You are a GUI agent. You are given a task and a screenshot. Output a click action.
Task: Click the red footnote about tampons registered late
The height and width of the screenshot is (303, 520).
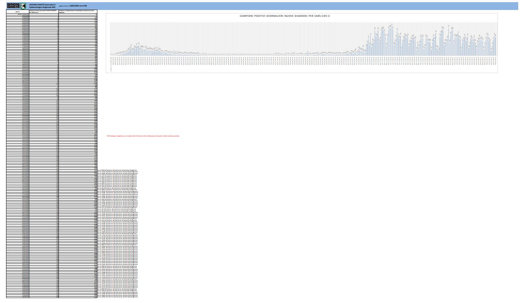pyautogui.click(x=143, y=136)
